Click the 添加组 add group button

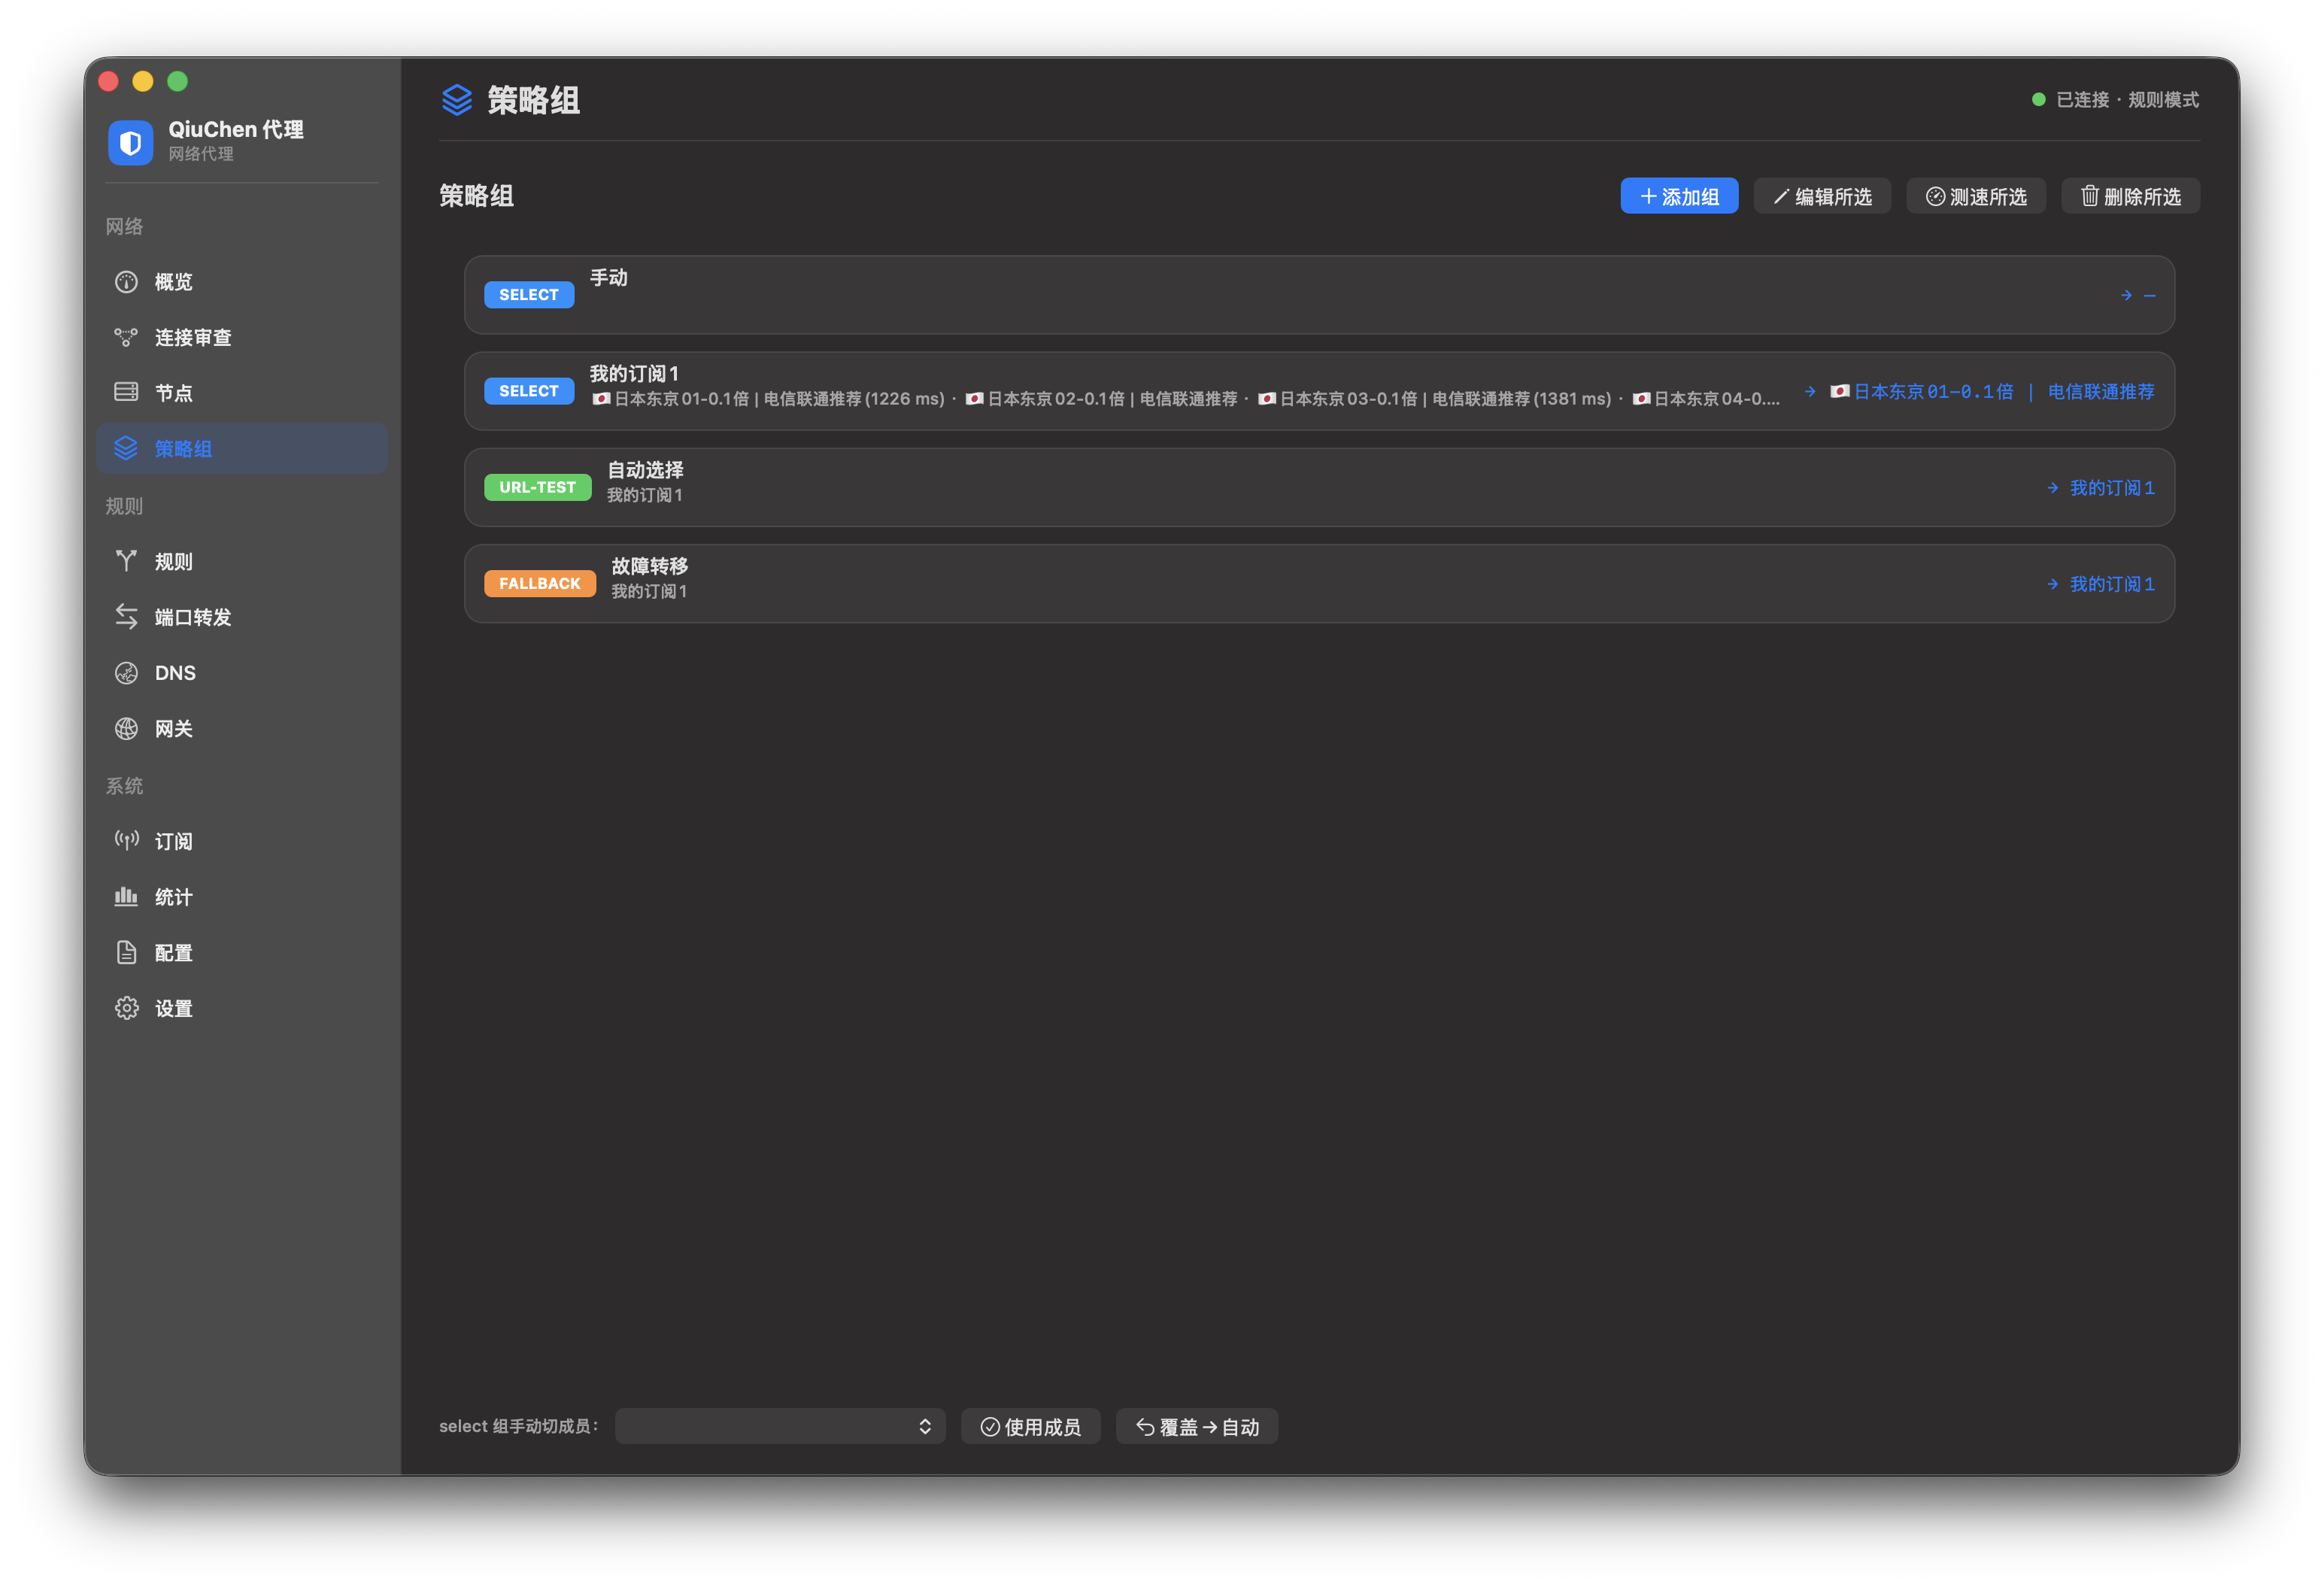click(x=1679, y=197)
